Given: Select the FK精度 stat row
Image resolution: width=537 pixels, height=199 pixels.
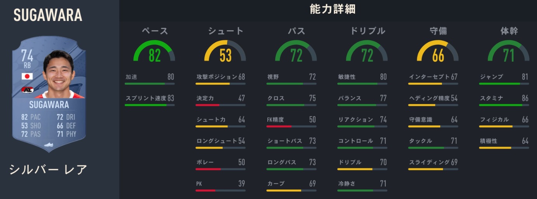Looking at the screenshot, I should click(291, 119).
